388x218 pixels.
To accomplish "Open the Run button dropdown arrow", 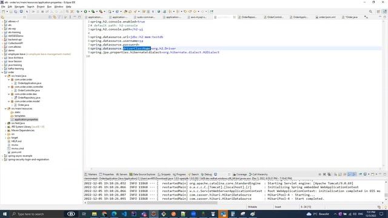I will (89, 12).
